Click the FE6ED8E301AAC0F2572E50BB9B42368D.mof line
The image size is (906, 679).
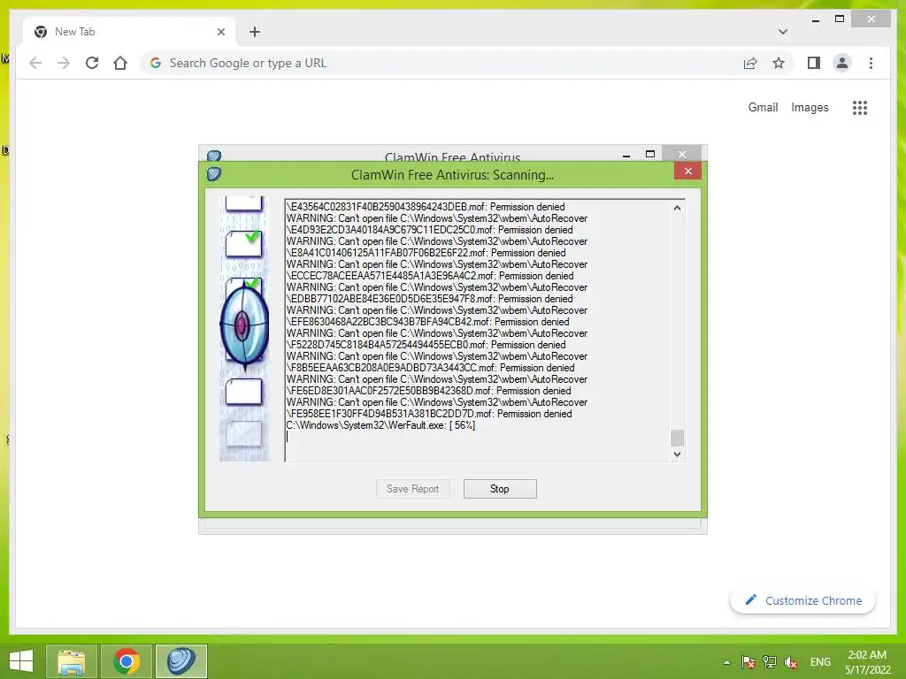click(x=428, y=390)
